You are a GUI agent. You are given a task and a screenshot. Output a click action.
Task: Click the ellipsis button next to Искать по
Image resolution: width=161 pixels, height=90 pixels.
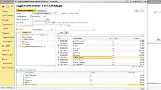pyautogui.click(x=53, y=29)
